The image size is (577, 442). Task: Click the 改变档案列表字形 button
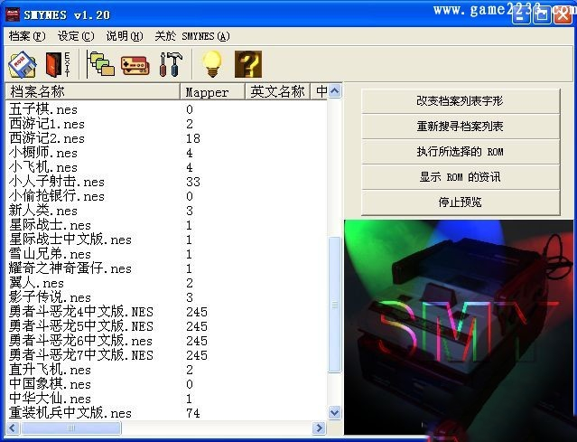coord(461,101)
